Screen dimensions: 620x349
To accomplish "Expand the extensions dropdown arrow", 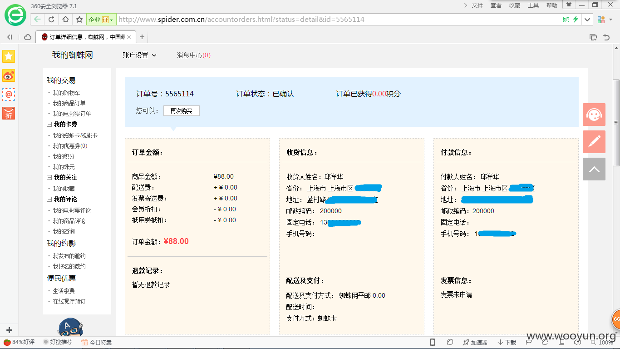I will [x=610, y=20].
